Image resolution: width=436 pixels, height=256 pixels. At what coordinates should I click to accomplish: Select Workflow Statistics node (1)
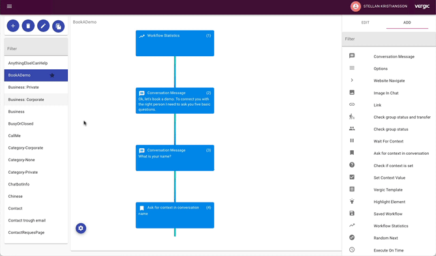175,43
